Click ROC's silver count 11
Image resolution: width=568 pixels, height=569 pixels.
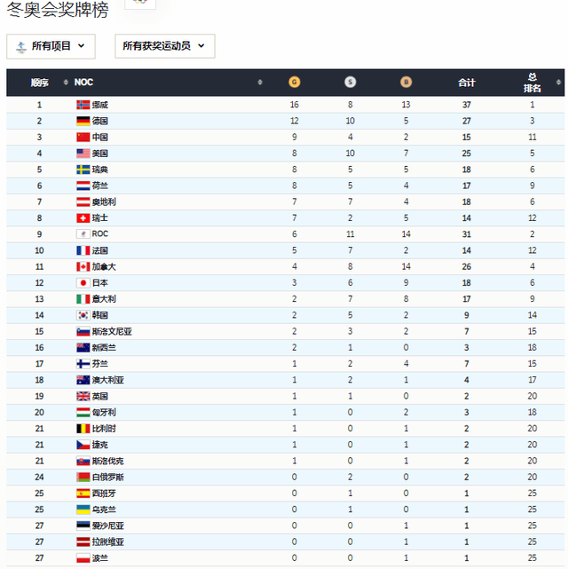[x=350, y=234]
